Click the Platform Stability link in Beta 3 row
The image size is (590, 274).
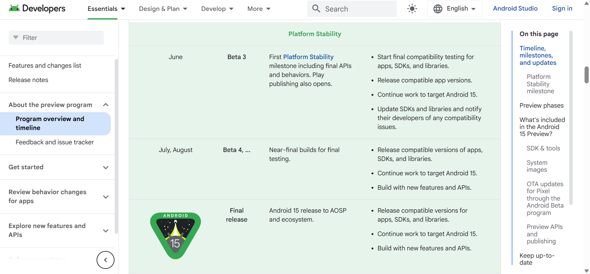point(308,57)
